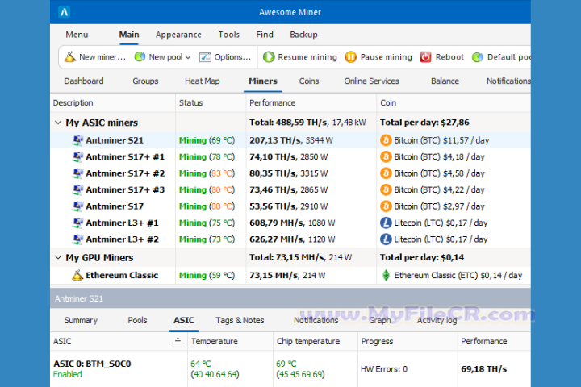Open the Tags & Notes detail tab

coord(240,320)
